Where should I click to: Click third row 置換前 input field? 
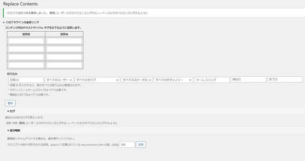click(x=26, y=57)
